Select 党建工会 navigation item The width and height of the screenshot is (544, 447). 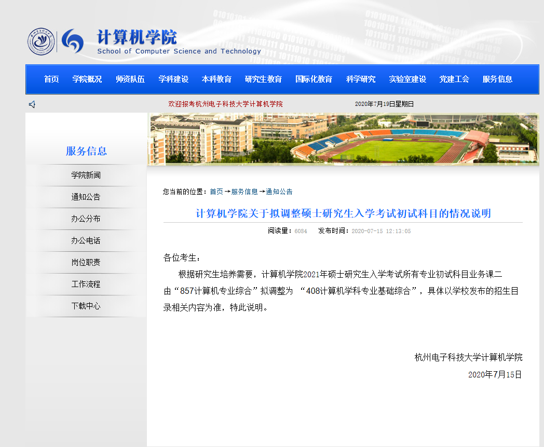(x=454, y=79)
